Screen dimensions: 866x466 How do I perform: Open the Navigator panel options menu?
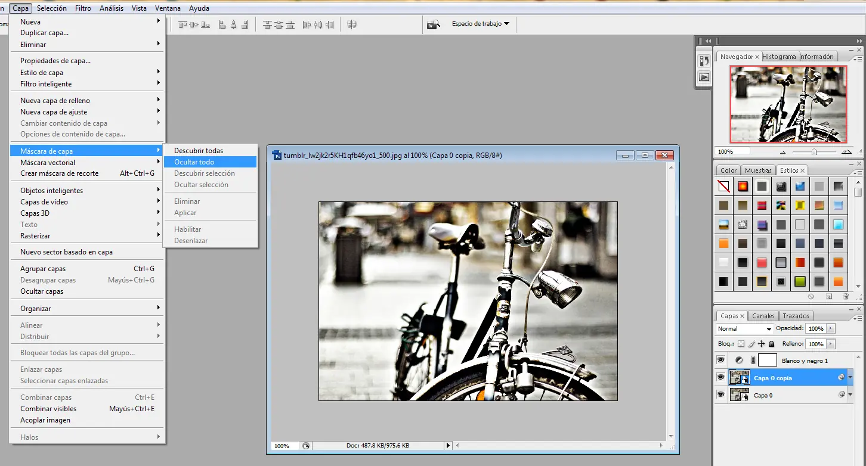pyautogui.click(x=858, y=59)
